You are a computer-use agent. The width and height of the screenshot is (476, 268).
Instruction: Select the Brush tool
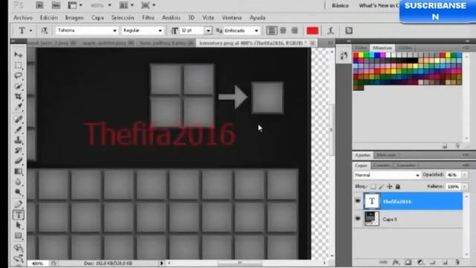pyautogui.click(x=19, y=130)
